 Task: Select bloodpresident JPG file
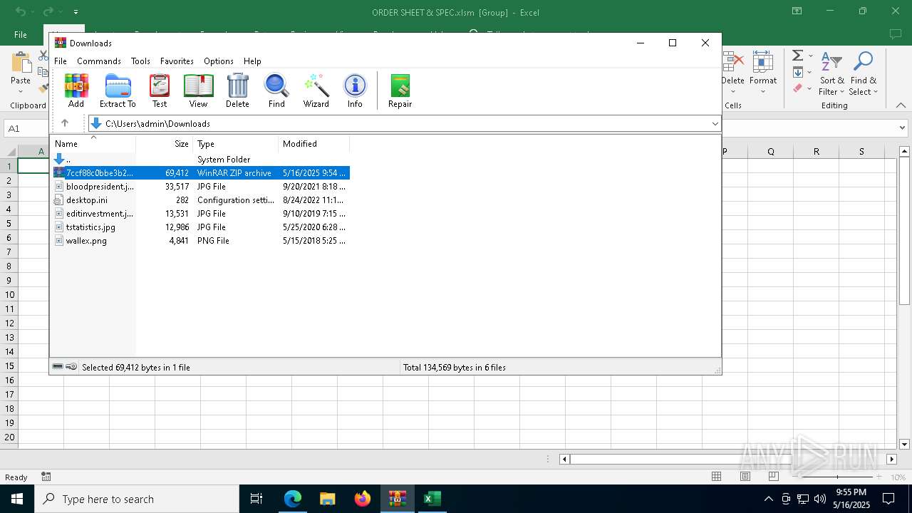point(200,187)
